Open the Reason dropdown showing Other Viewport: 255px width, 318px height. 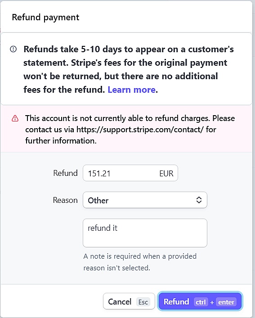click(145, 200)
